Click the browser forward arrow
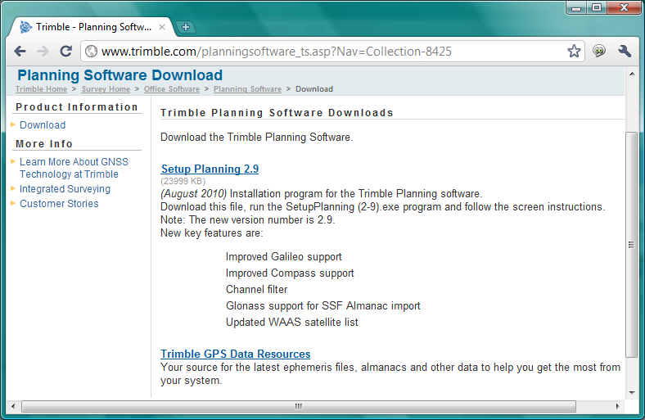Viewport: 645px width, 420px height. click(43, 52)
